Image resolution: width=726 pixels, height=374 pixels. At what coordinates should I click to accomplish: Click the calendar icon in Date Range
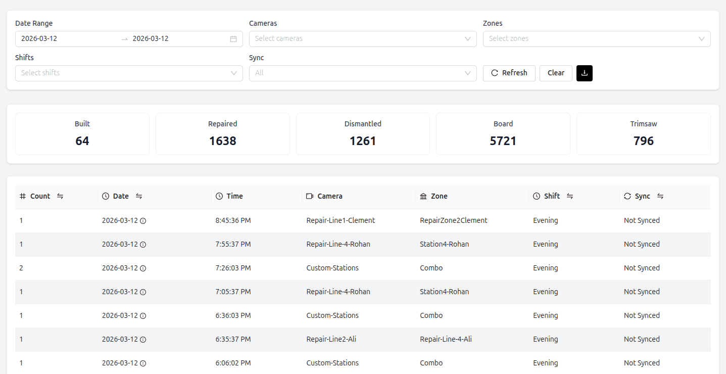(233, 38)
